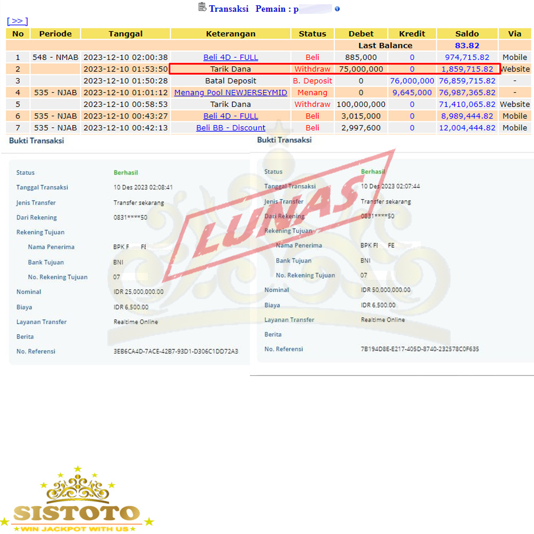Click the info icon beside player name
This screenshot has height=534, width=534.
(337, 9)
